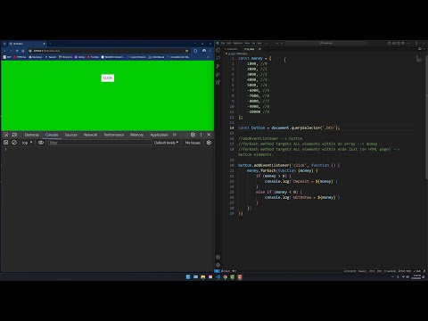Open File Explorer from the taskbar
Viewport: 428px width, 321px height.
click(x=203, y=277)
